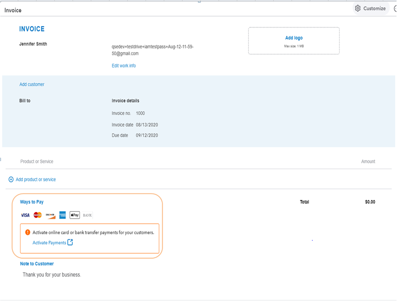
Task: Click the INVOICE title
Action: 32,29
